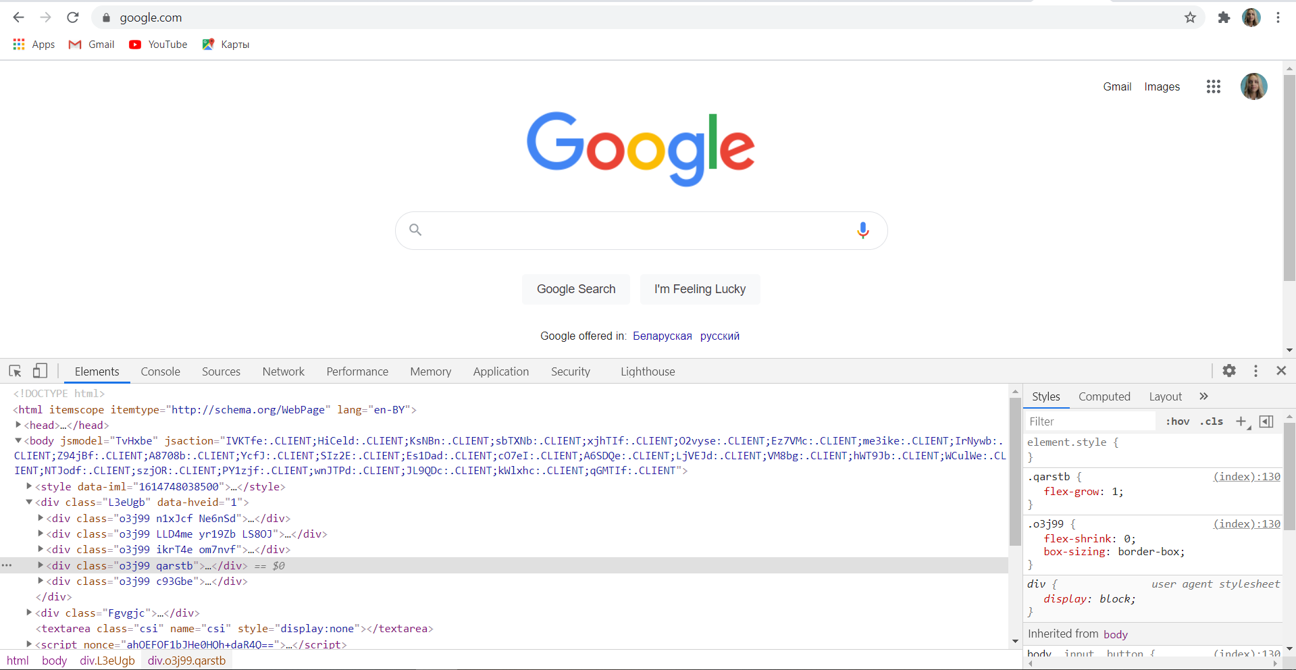Open the Google apps grid launcher
This screenshot has height=670, width=1296.
(x=1214, y=86)
